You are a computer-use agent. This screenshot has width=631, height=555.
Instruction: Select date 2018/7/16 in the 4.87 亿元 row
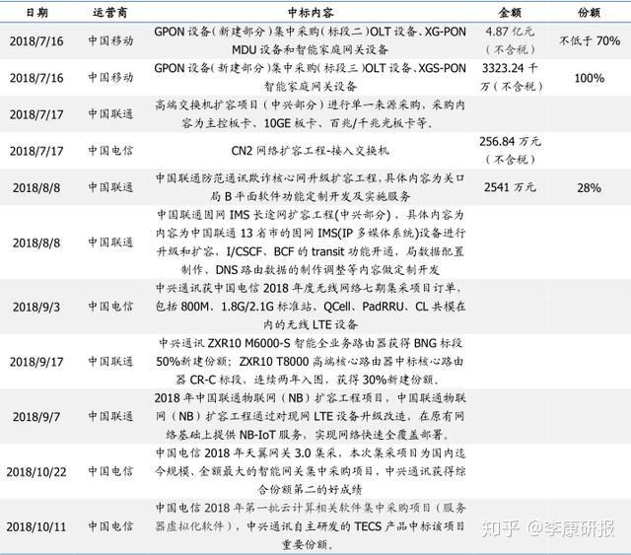(x=36, y=41)
